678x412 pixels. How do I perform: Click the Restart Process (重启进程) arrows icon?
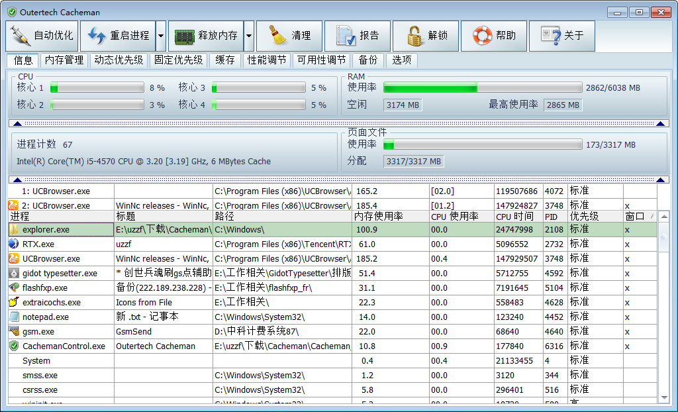click(x=97, y=36)
